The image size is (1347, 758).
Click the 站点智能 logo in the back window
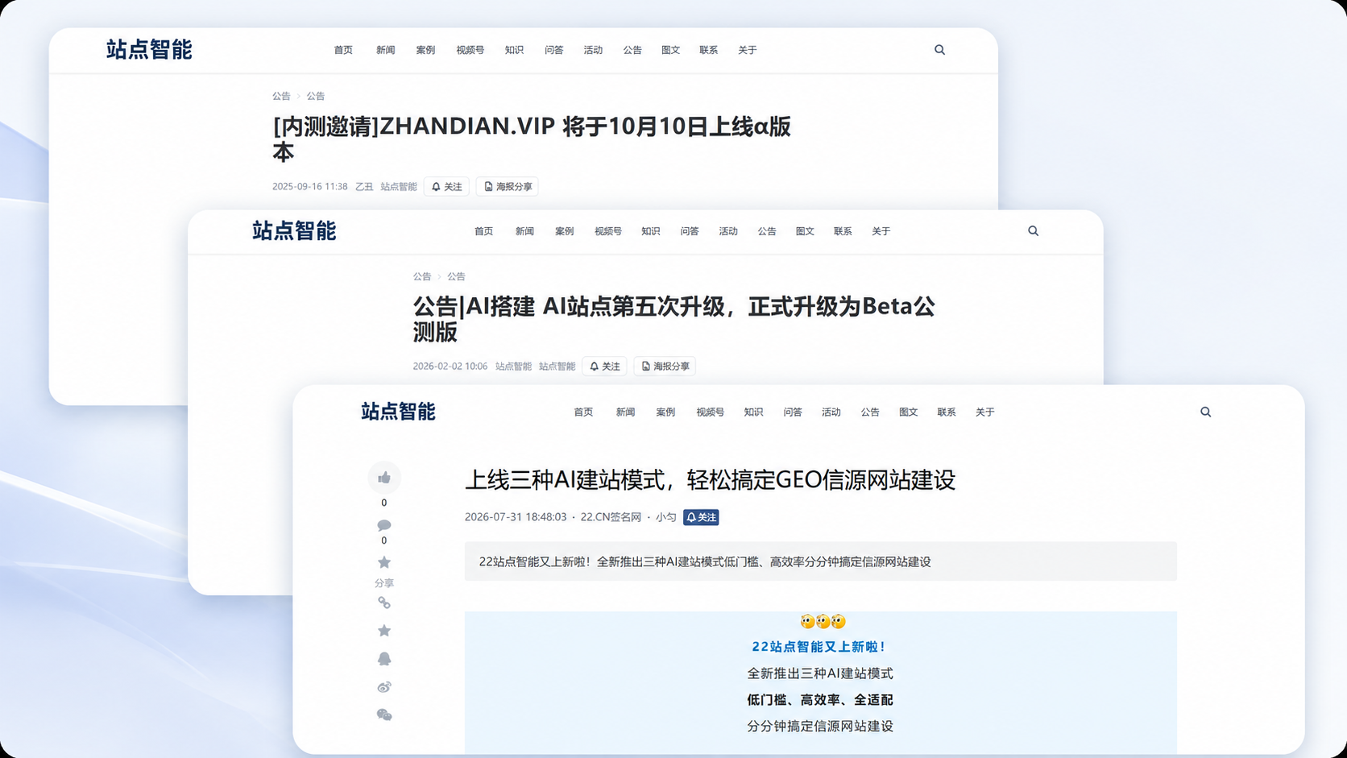[149, 50]
